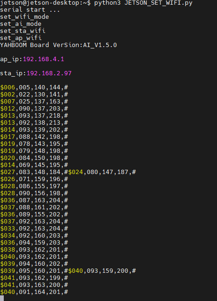Click the data line $014,069,145,195,#
This screenshot has width=217, height=301.
tap(34, 165)
